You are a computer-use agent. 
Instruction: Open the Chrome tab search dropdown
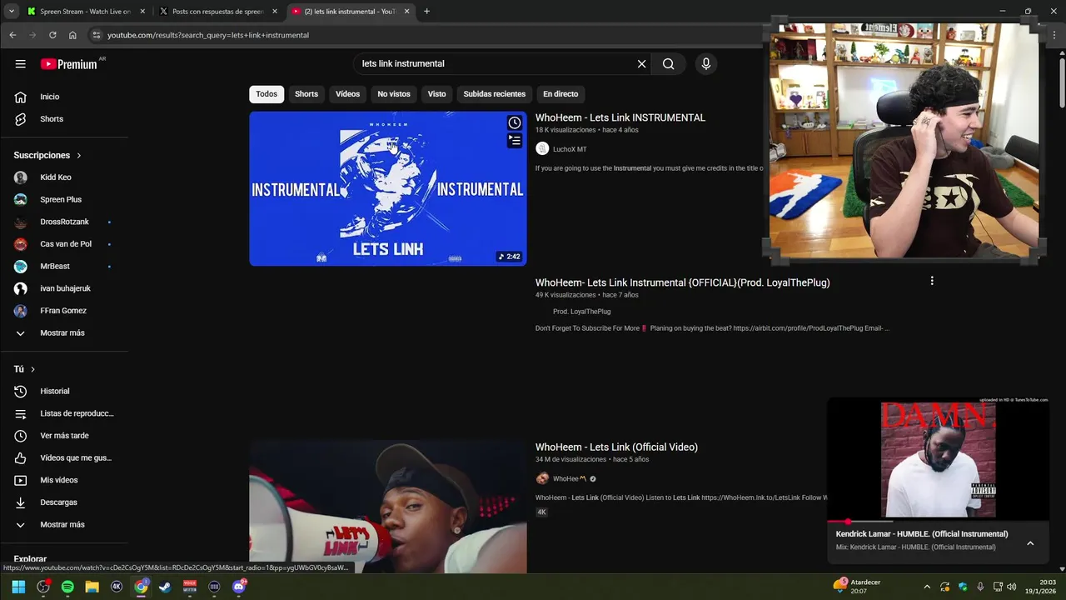click(12, 12)
